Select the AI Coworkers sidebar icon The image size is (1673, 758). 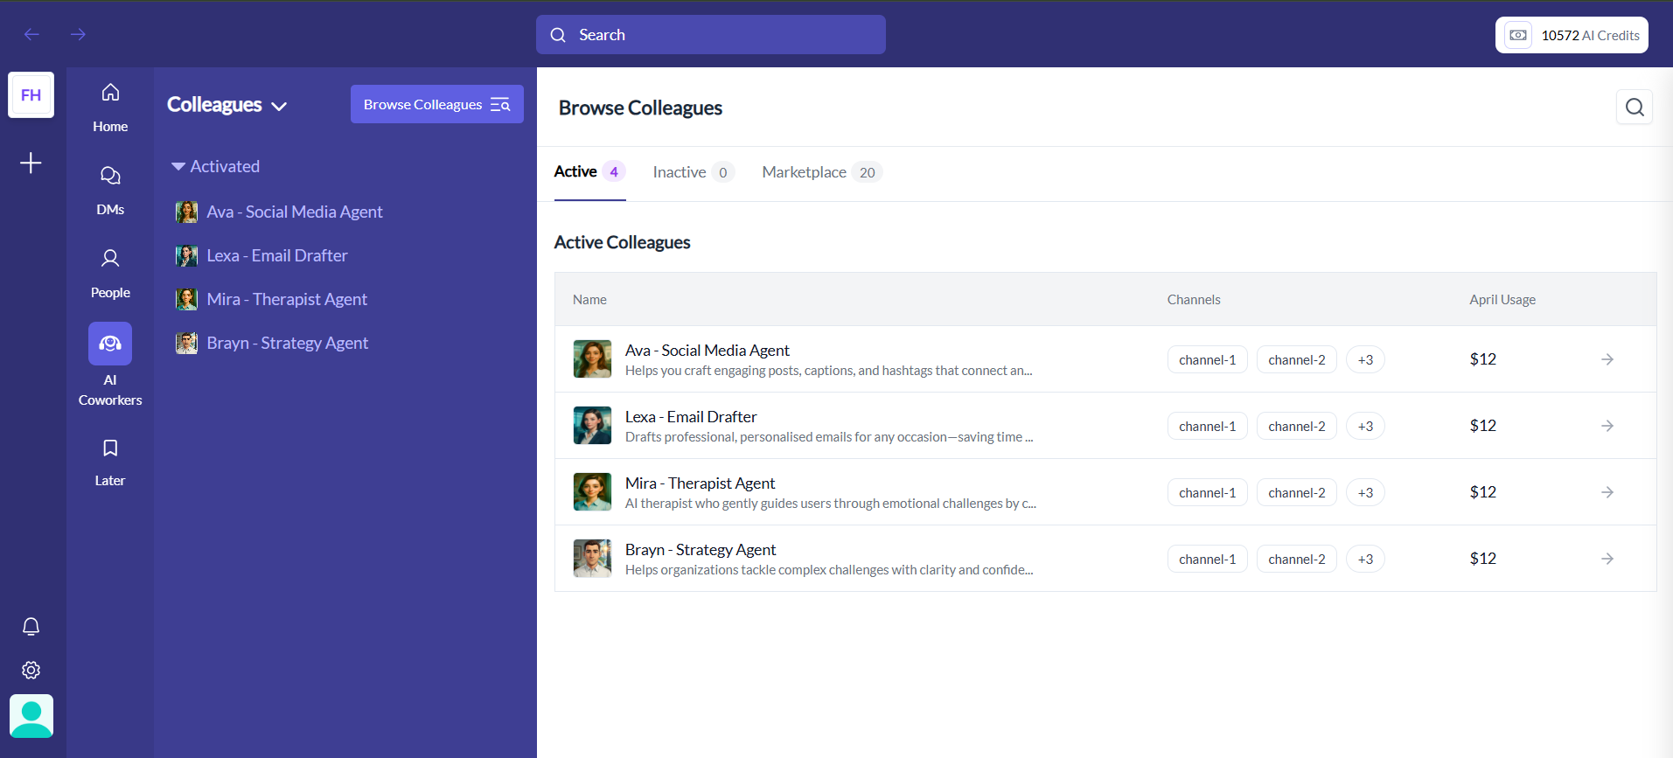[110, 344]
